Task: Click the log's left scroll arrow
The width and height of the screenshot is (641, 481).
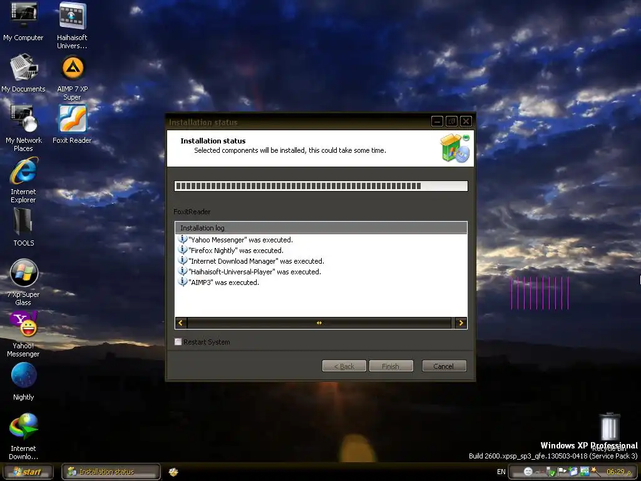Action: pos(181,323)
